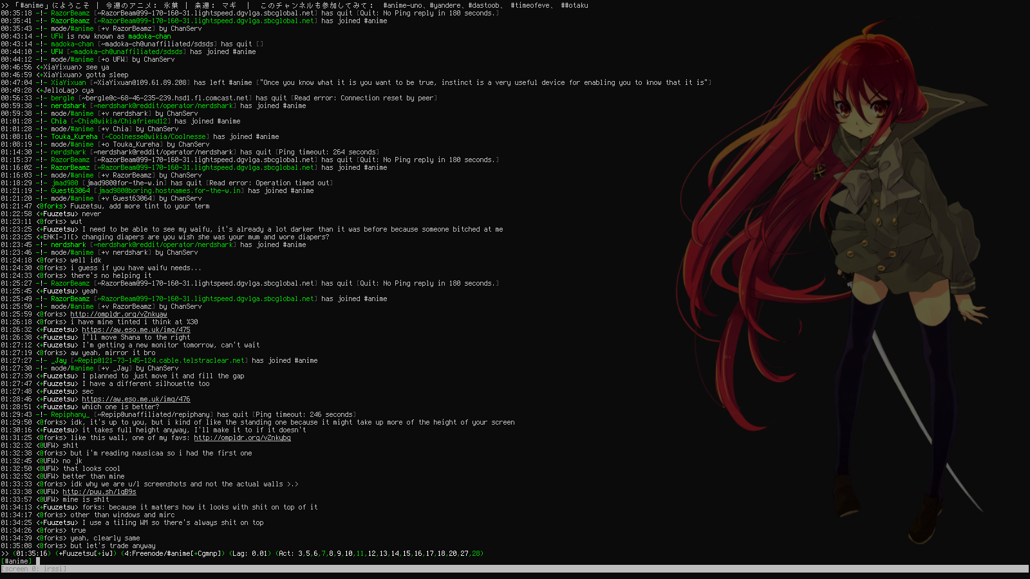The height and width of the screenshot is (579, 1030).
Task: Click #yandere channel in the topic bar
Action: click(445, 6)
